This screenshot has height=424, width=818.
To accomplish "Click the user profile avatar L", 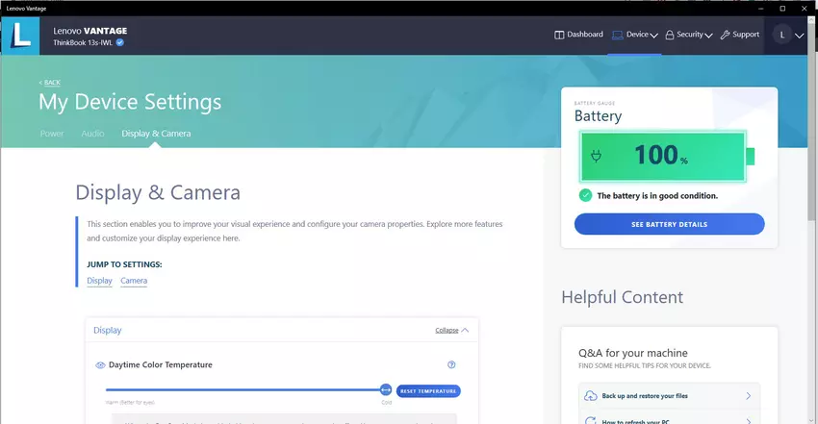I will click(x=781, y=35).
